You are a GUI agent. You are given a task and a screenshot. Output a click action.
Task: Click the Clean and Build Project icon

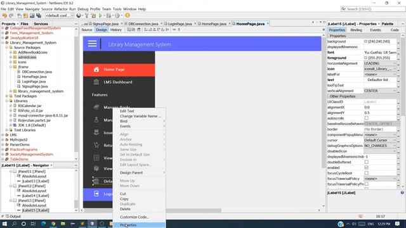(x=93, y=15)
